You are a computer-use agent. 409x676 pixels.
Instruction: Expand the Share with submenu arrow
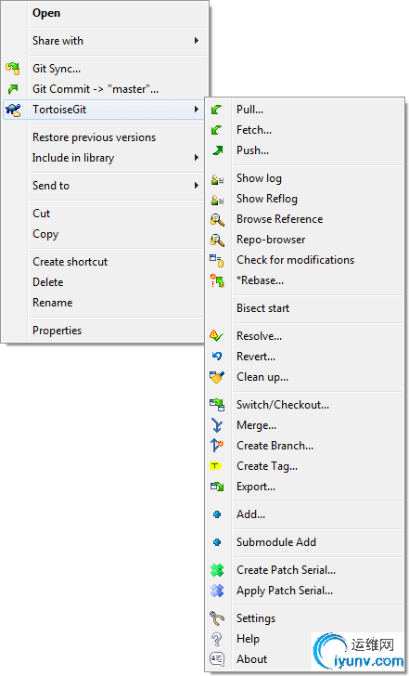[x=197, y=41]
